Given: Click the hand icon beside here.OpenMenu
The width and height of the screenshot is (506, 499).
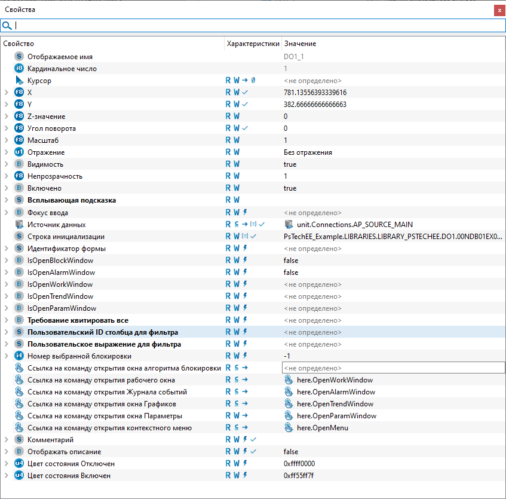Looking at the screenshot, I should (x=289, y=428).
